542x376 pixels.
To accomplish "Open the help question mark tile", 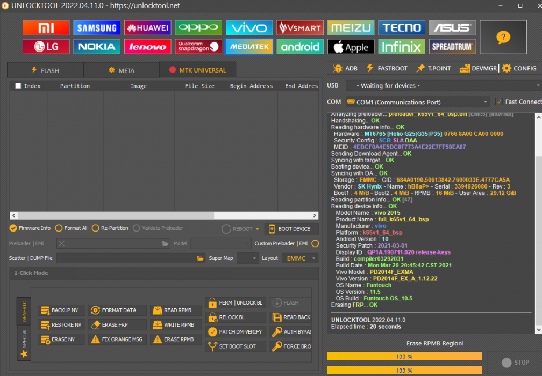I will tap(503, 37).
